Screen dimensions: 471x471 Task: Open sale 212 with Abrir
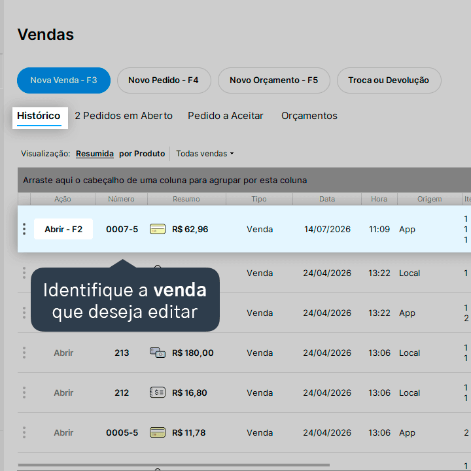(63, 392)
